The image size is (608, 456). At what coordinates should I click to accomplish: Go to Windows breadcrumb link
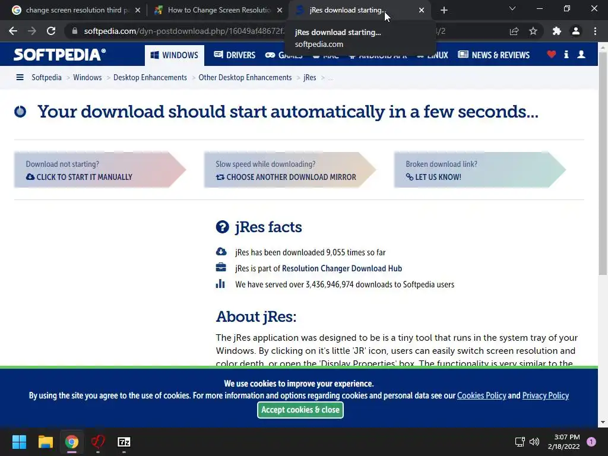pos(87,78)
